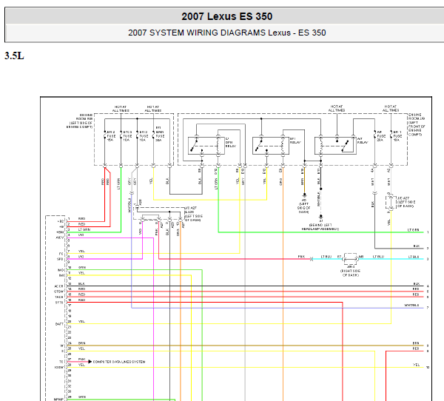Screen dimensions: 444x401
Task: Click the '2007 Lexus ES 350' title
Action: click(x=227, y=16)
